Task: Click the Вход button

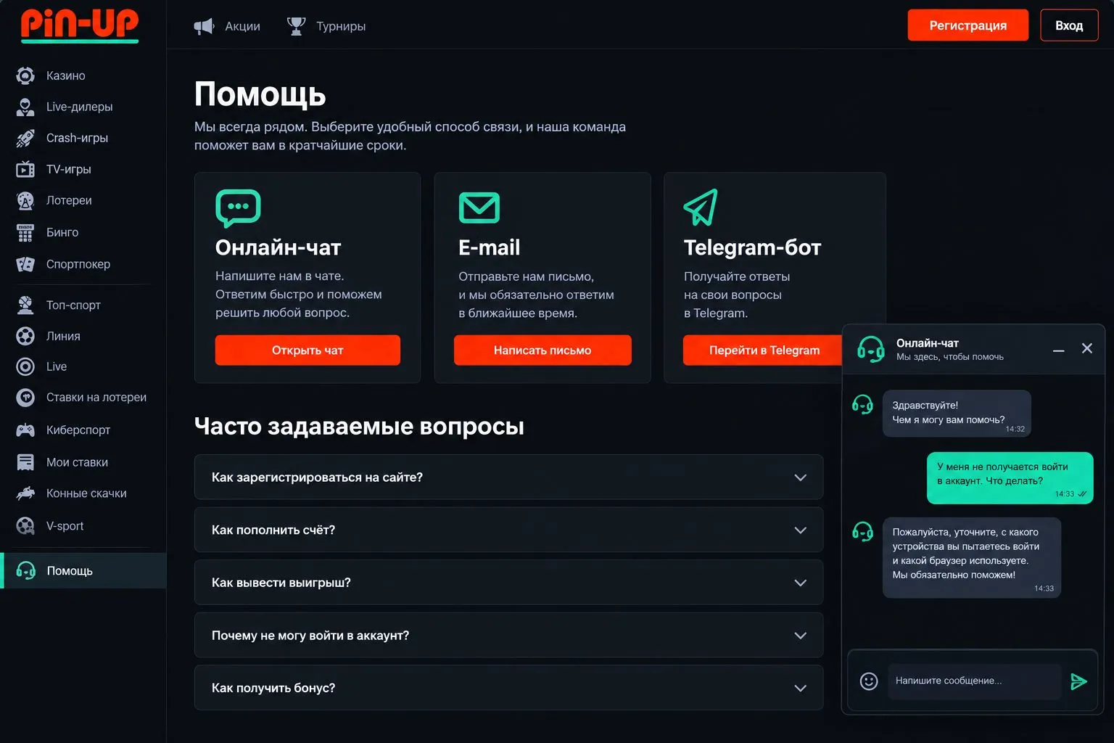Action: (x=1069, y=25)
